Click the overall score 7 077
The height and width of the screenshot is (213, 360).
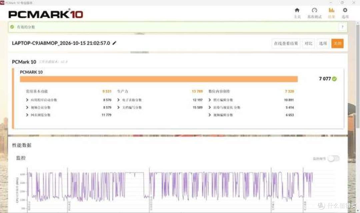pos(325,79)
